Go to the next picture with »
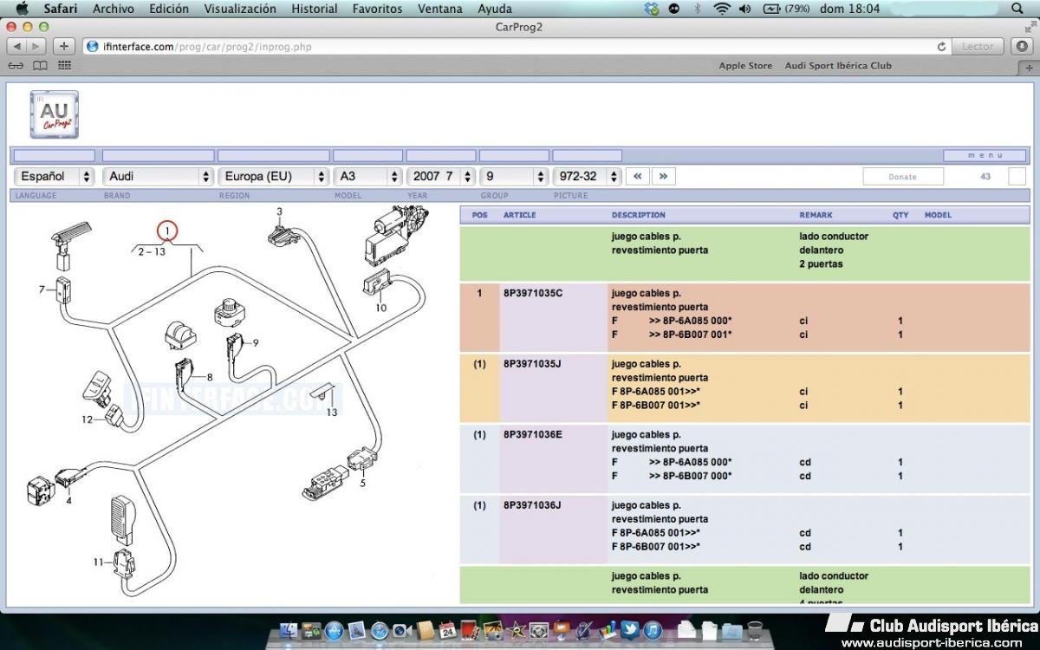 (x=663, y=176)
